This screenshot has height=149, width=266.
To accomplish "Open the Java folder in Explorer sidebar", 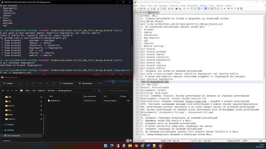I will (10, 110).
